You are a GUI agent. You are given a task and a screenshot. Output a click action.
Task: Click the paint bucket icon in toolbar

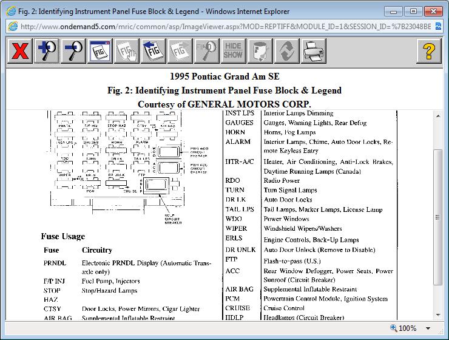coord(260,52)
